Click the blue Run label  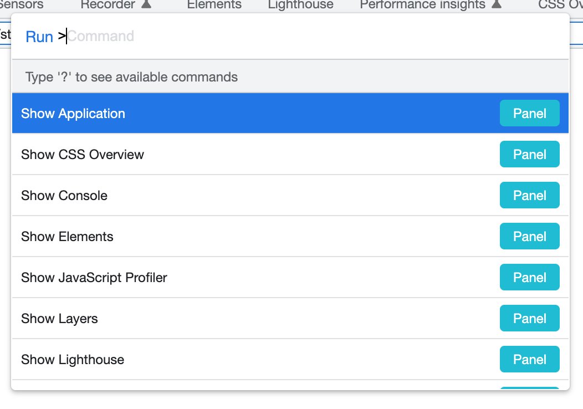pos(39,37)
